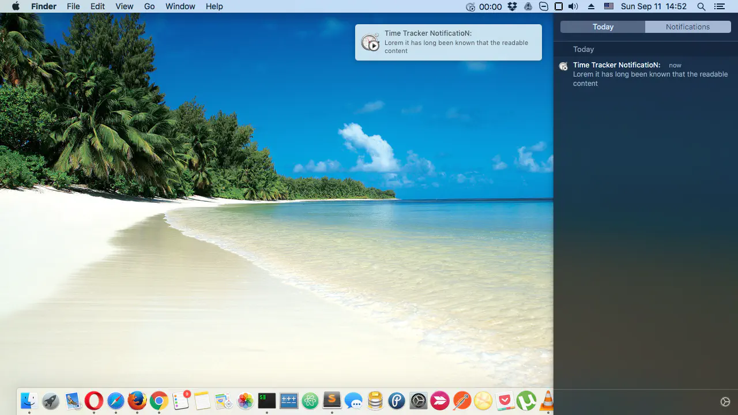Open System Preferences from the dock
The image size is (738, 415).
[x=419, y=400]
